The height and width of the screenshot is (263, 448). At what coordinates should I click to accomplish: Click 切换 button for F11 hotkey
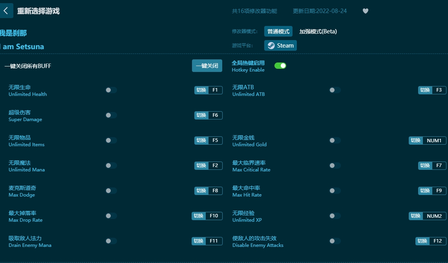[199, 241]
